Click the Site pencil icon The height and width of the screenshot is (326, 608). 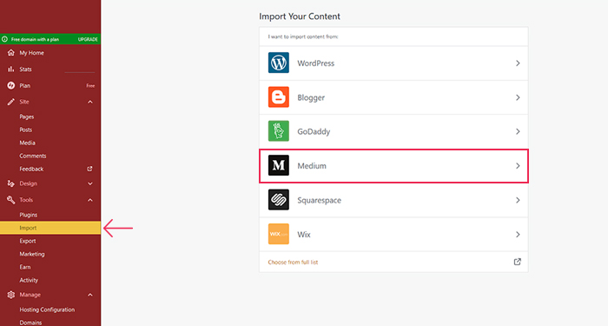pyautogui.click(x=10, y=102)
